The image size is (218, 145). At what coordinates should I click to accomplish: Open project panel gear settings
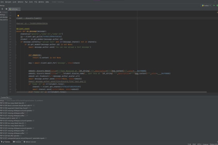point(6,9)
